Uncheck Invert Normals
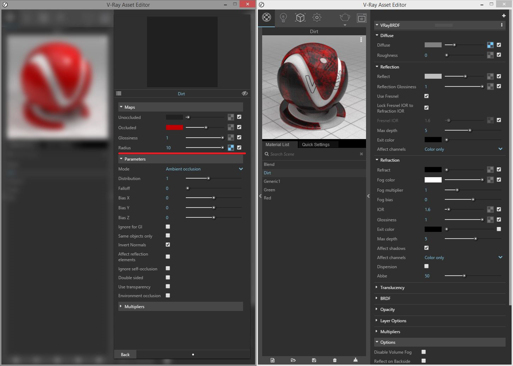This screenshot has width=513, height=366. coord(168,245)
